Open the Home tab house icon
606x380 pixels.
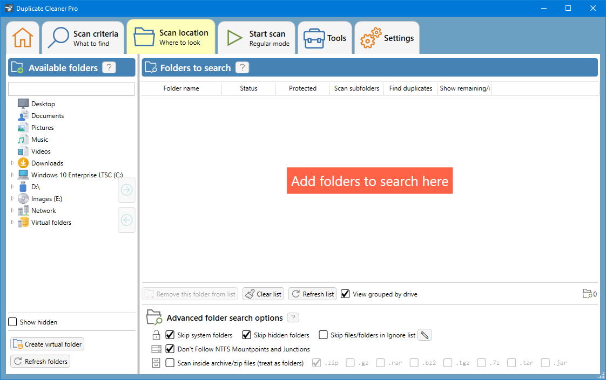coord(23,38)
